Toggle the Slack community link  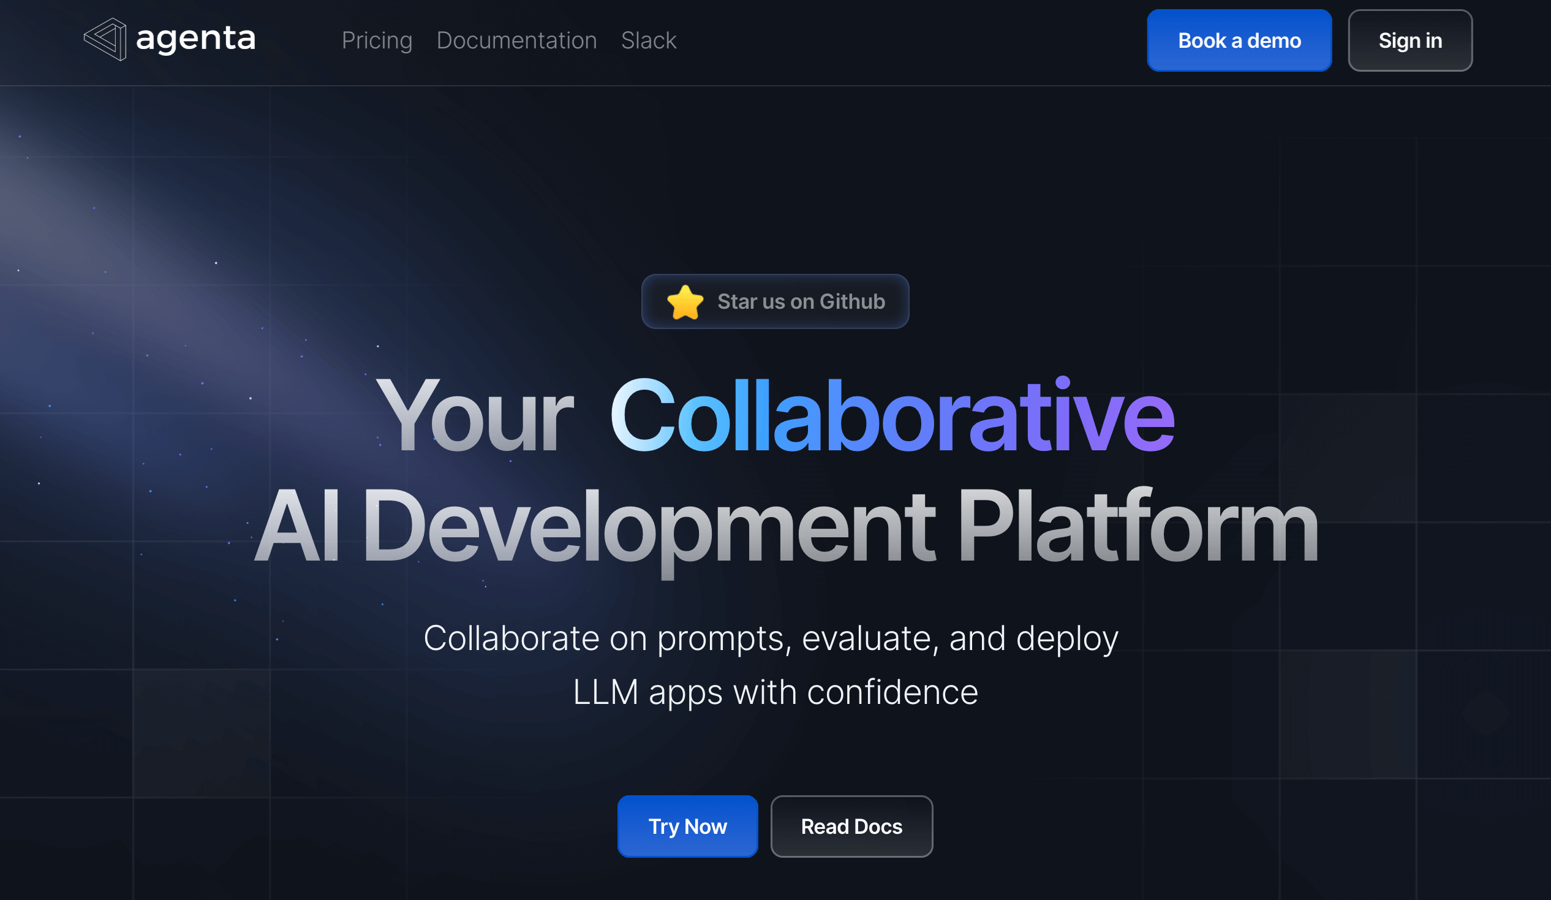(x=648, y=40)
